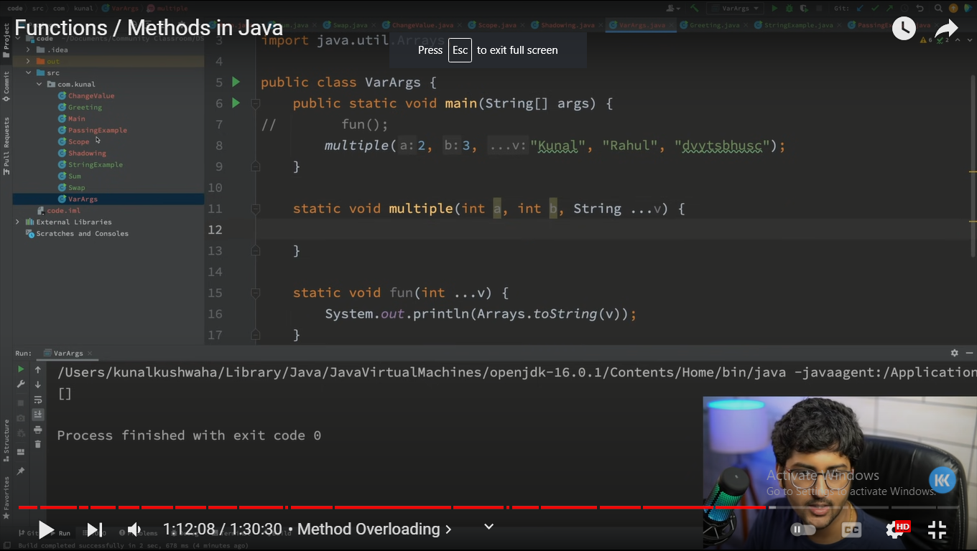This screenshot has height=551, width=977.
Task: Toggle the autoplay switch
Action: [803, 529]
